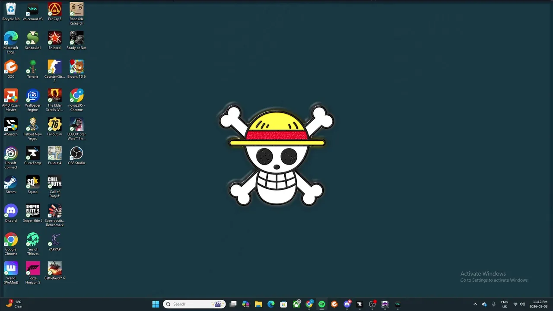Viewport: 553px width, 311px height.
Task: Select the Enlisted desktop shortcut
Action: 54,41
